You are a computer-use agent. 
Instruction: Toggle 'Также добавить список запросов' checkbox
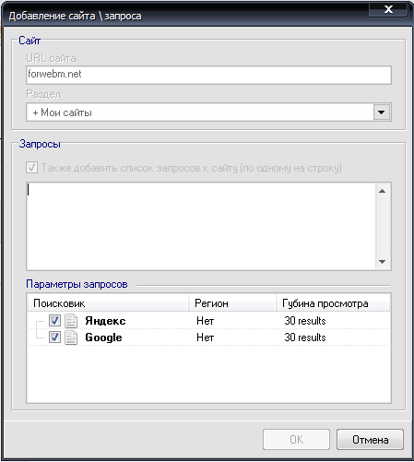click(31, 168)
